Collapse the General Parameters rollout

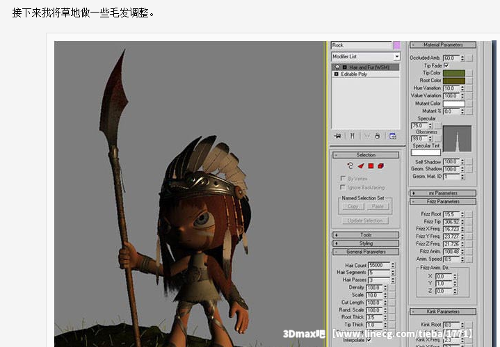click(x=366, y=252)
